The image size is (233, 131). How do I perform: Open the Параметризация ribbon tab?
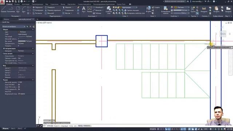tap(37, 4)
